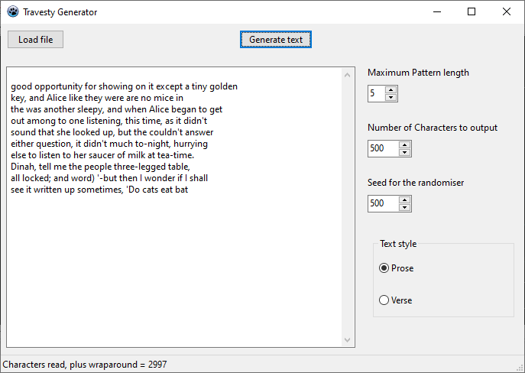Click the text area's scroll up arrow

pyautogui.click(x=348, y=75)
